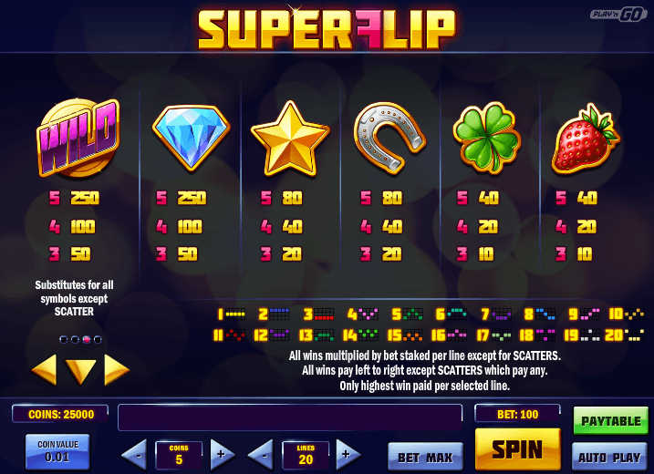Click the yellow SPIN button
Viewport: 654px width, 474px height.
click(517, 449)
